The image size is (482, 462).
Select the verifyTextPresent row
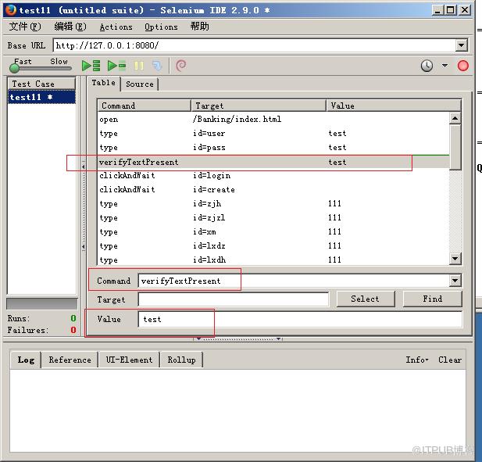[273, 162]
